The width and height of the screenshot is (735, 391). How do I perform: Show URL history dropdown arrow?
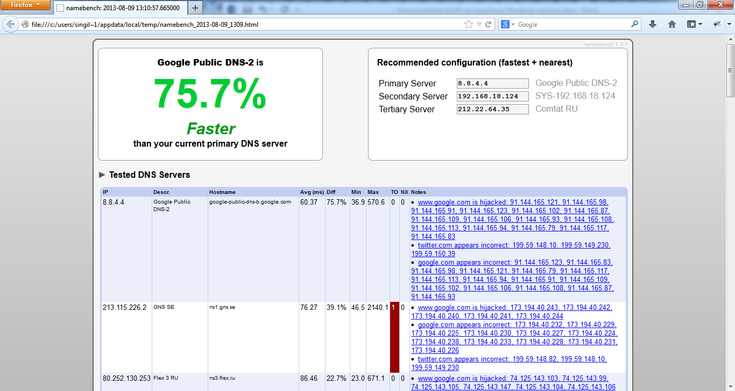[x=479, y=24]
